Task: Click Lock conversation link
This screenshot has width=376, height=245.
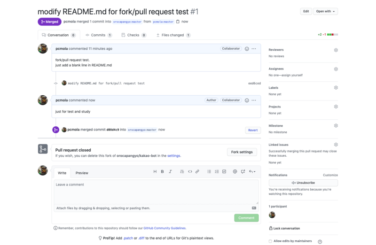Action: tap(287, 229)
